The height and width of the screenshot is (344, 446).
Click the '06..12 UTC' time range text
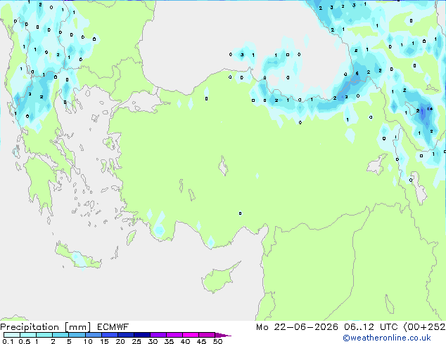tap(371, 327)
